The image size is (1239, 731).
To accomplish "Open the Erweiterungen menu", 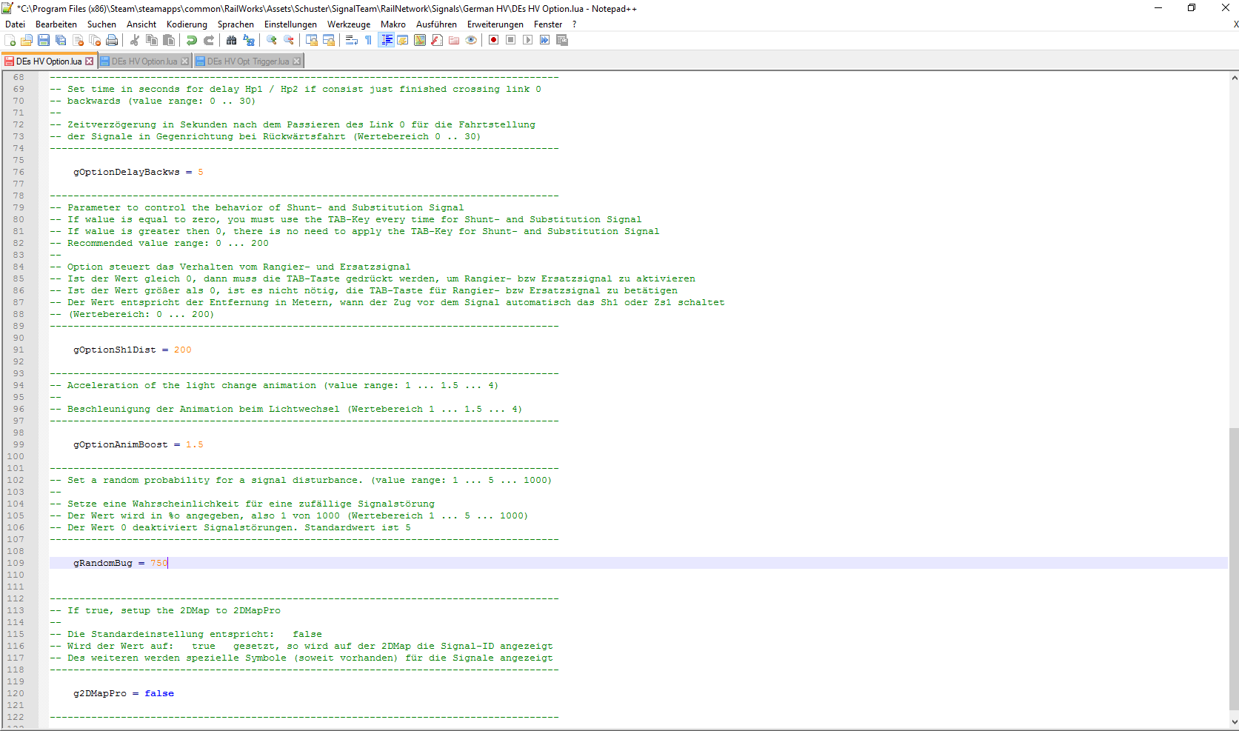I will [x=495, y=24].
